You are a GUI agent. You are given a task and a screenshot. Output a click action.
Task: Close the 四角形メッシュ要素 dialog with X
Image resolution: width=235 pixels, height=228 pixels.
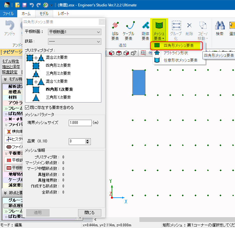(102, 22)
